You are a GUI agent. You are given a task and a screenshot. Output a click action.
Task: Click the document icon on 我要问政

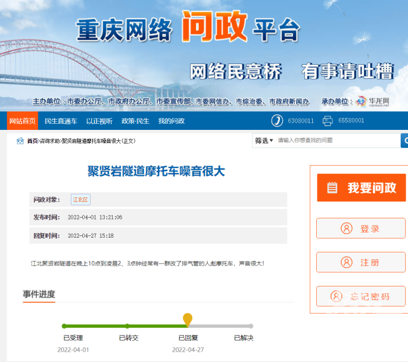(332, 188)
